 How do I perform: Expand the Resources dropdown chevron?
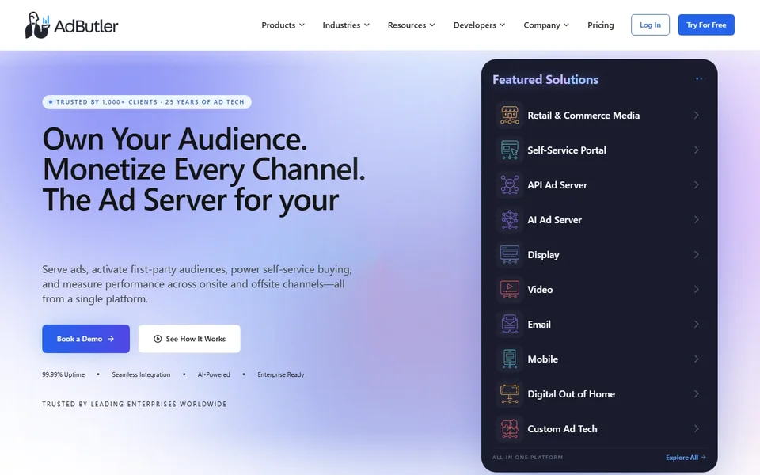click(x=432, y=25)
